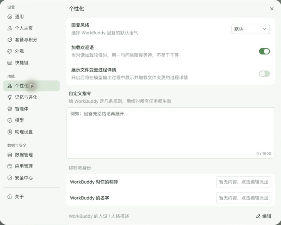This screenshot has height=225, width=281.
Task: Click the 应用管理 app icon
Action: [x=10, y=166]
